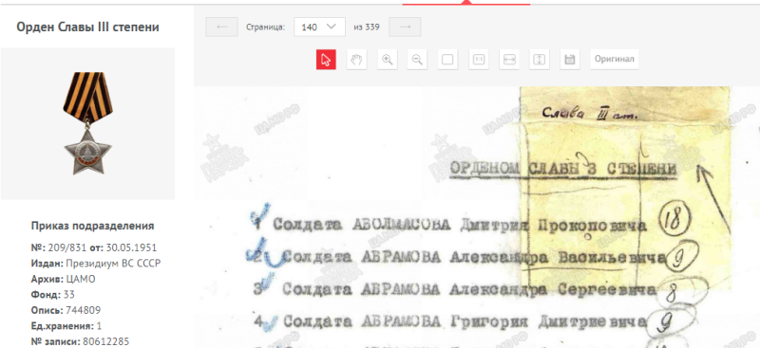Zoom out of the document

[x=417, y=60]
